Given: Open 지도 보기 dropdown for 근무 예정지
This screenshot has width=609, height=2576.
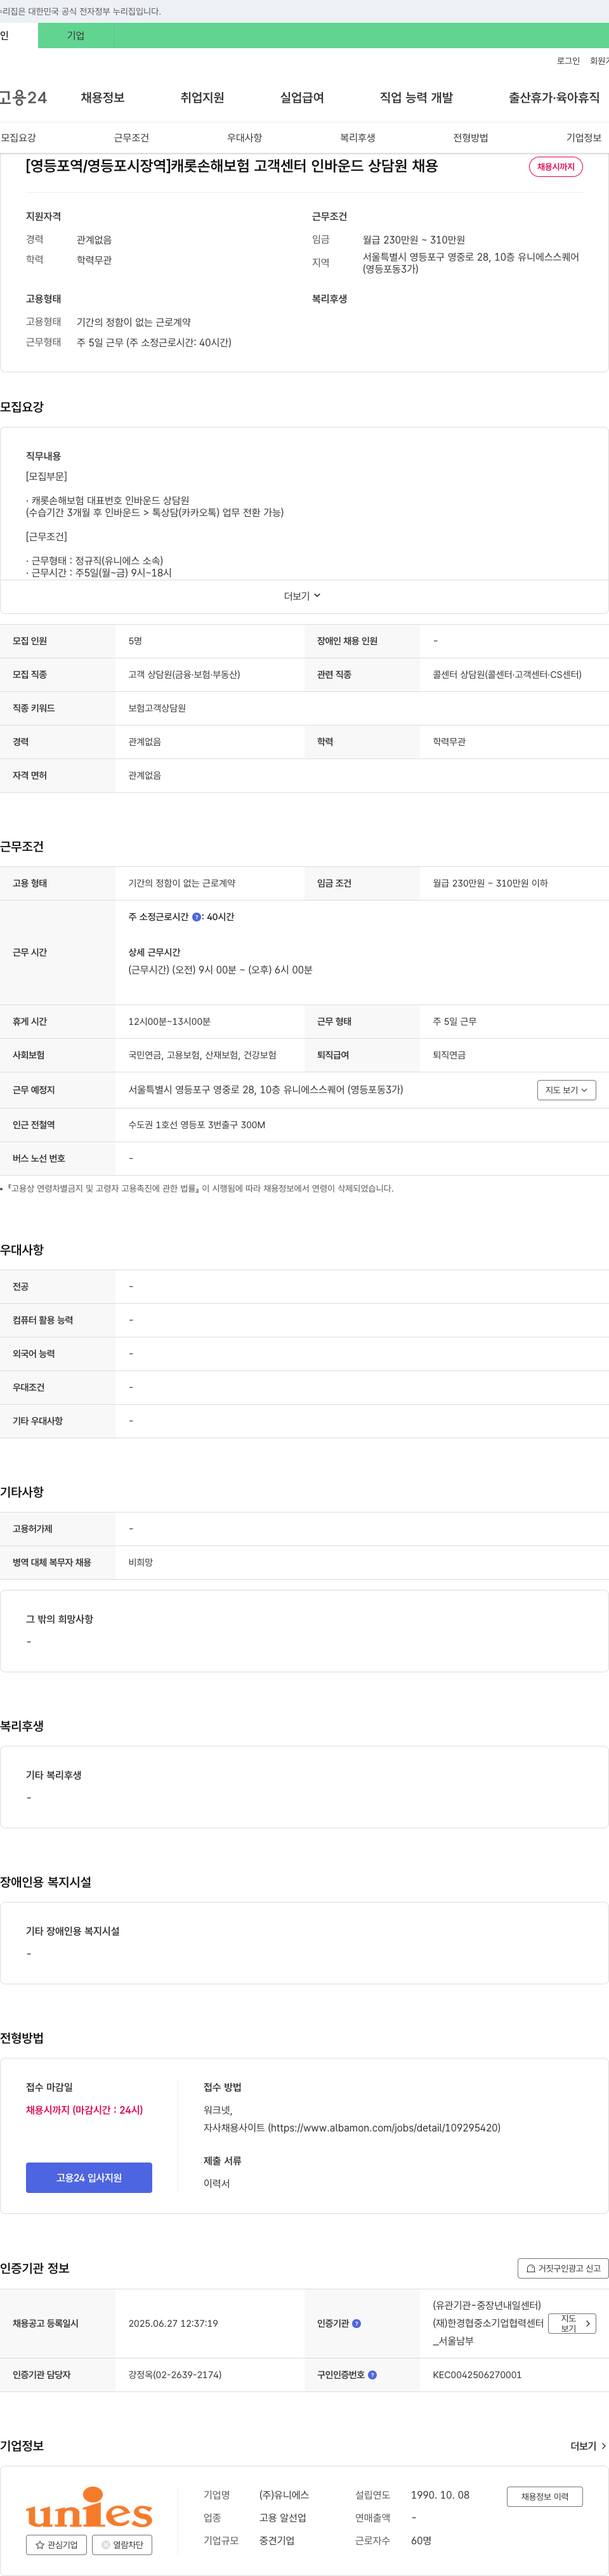Looking at the screenshot, I should click(566, 1090).
